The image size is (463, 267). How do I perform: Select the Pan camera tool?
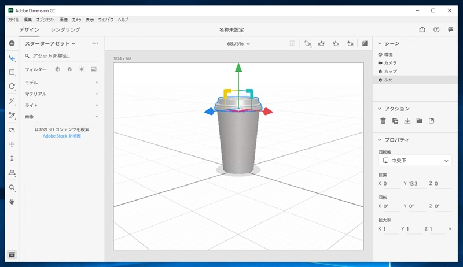point(12,144)
